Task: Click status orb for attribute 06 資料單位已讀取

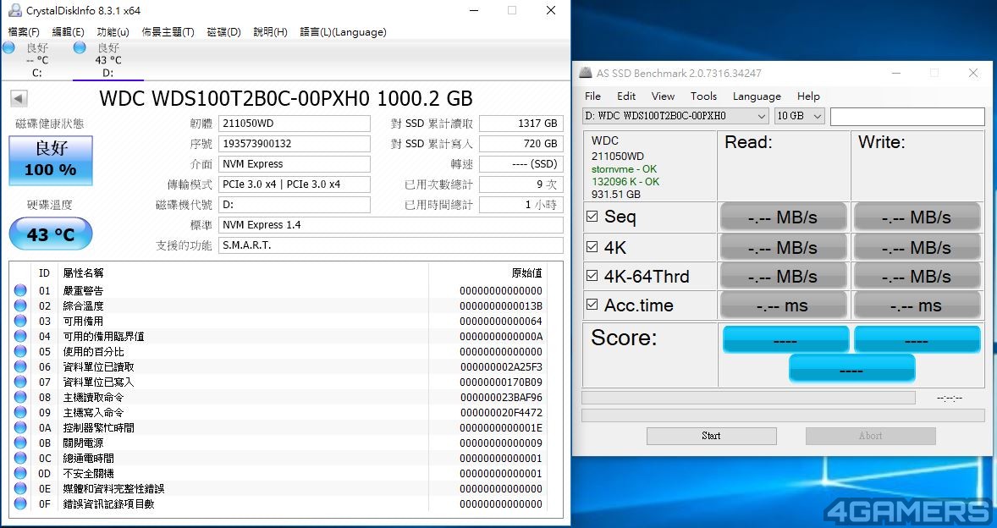Action: point(20,366)
